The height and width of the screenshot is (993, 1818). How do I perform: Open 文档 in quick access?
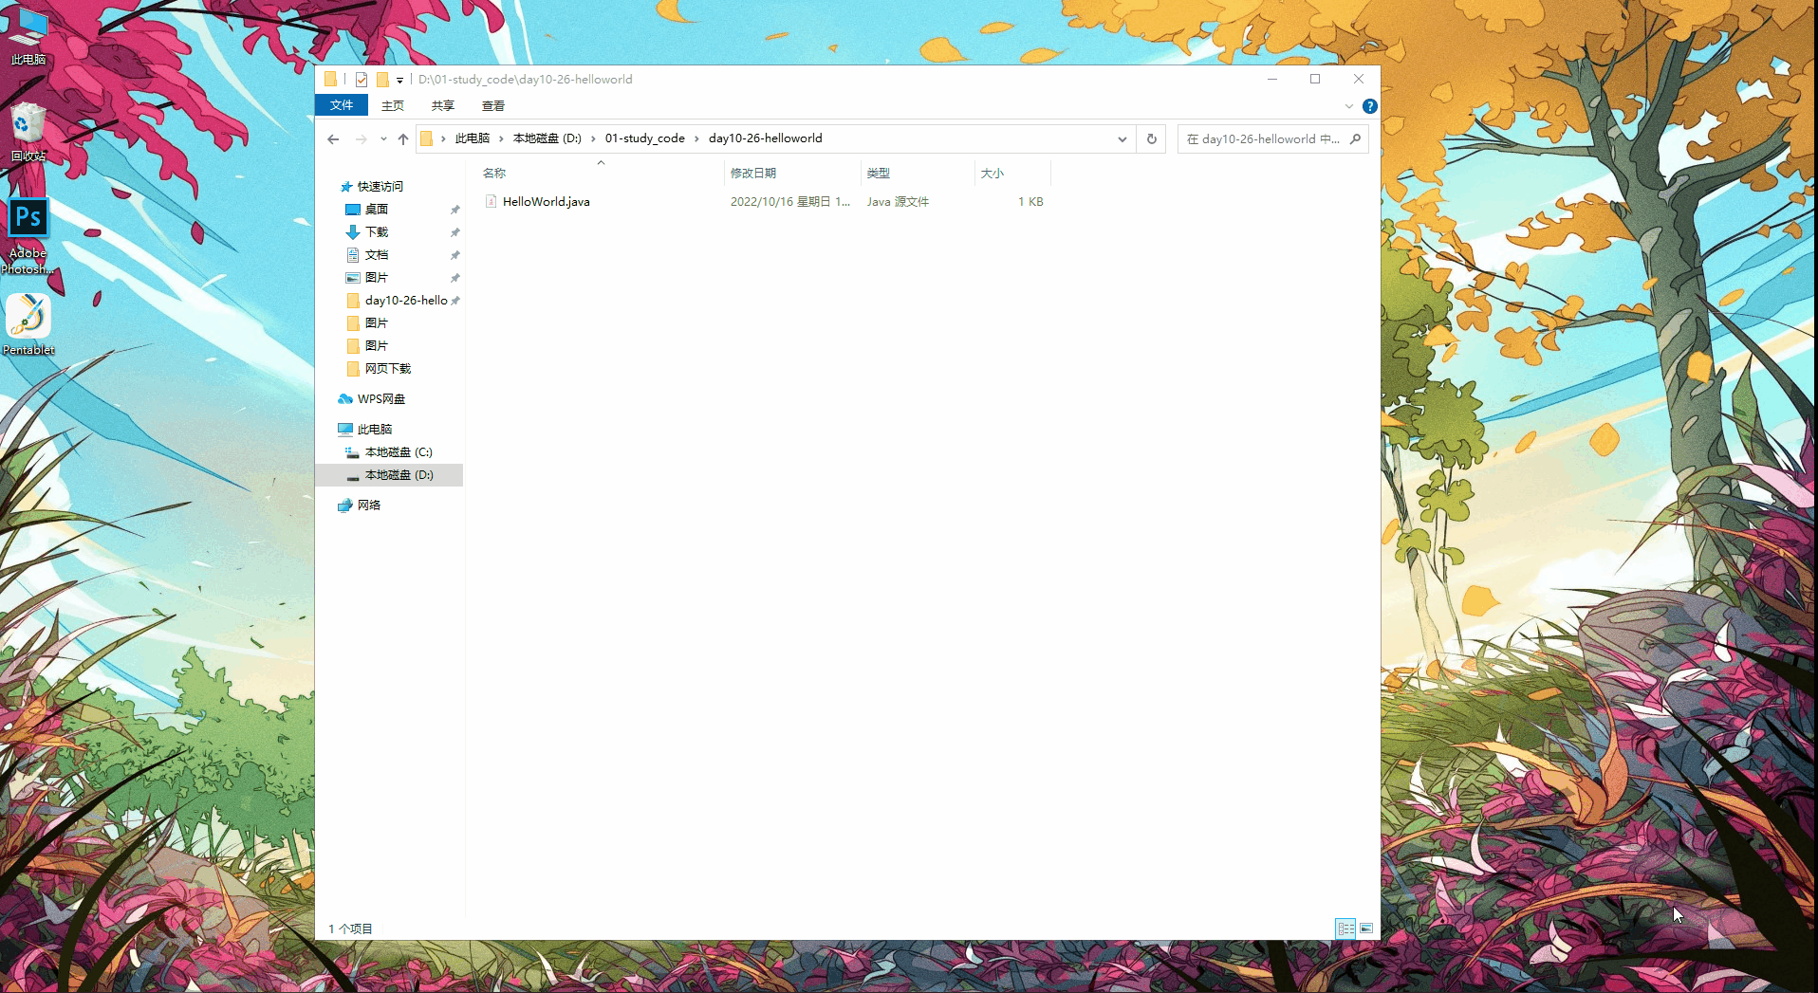tap(376, 255)
